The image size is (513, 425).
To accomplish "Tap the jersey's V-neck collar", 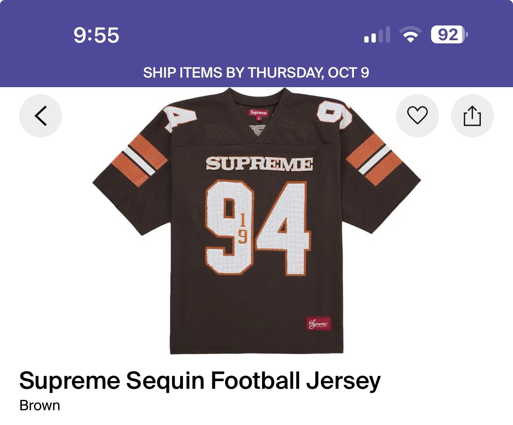I will [x=258, y=131].
